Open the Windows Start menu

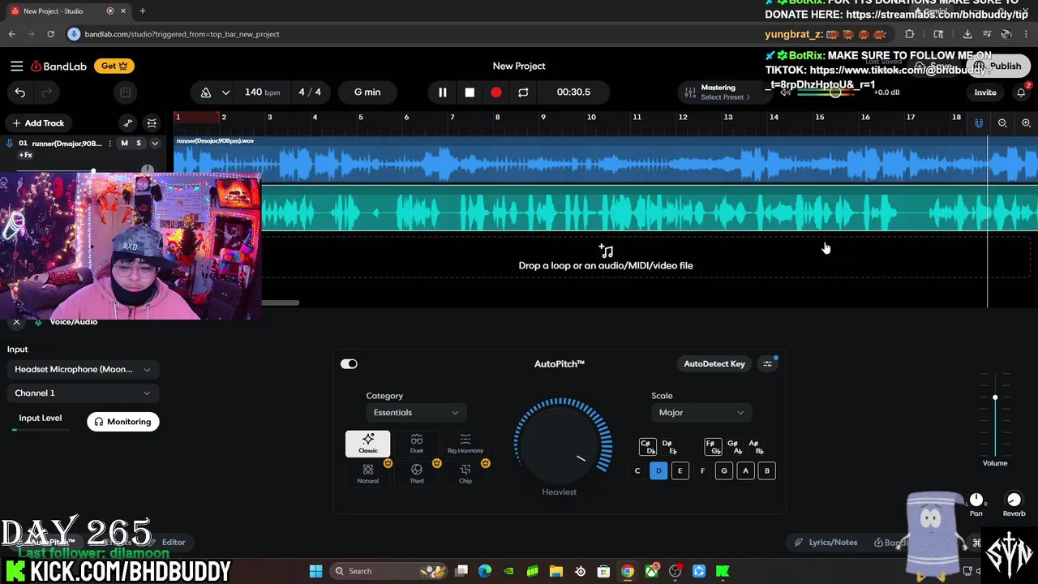tap(315, 571)
